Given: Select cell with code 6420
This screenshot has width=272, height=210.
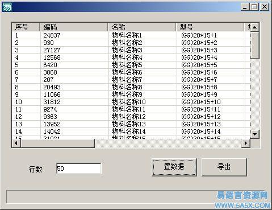Looking at the screenshot, I should 74,65.
